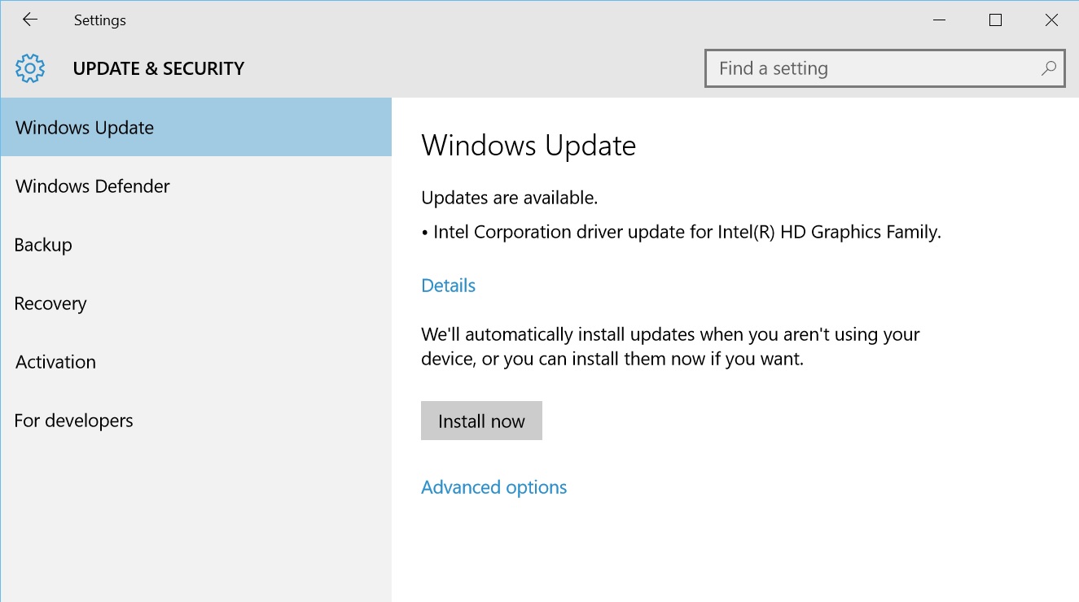
Task: Switch to the Backup section
Action: [44, 245]
